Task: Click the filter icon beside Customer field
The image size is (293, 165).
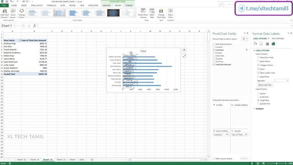Action: click(x=246, y=50)
